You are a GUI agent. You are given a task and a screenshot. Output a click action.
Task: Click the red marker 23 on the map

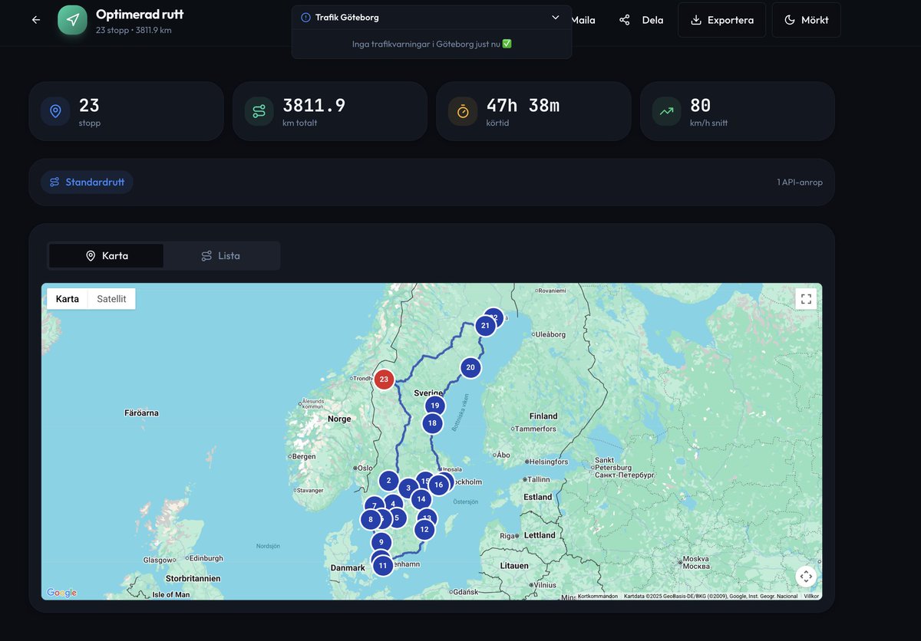tap(384, 379)
